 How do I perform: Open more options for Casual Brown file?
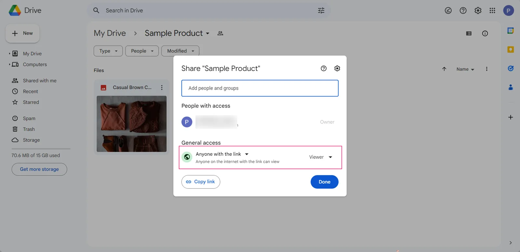point(162,87)
